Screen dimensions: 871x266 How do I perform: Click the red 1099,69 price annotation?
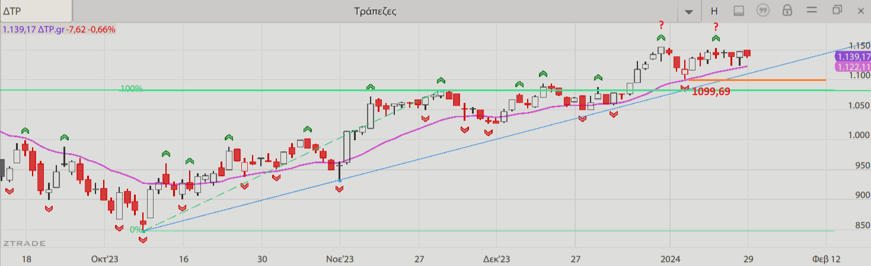coord(712,92)
